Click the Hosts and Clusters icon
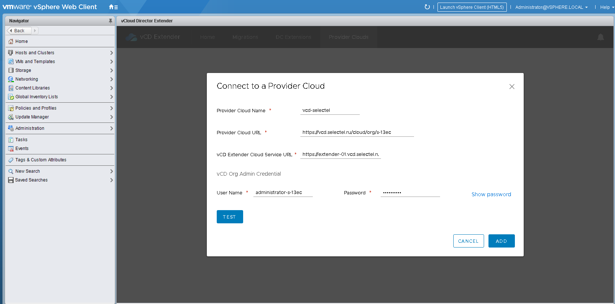Screen dimensions: 615x304 point(11,53)
